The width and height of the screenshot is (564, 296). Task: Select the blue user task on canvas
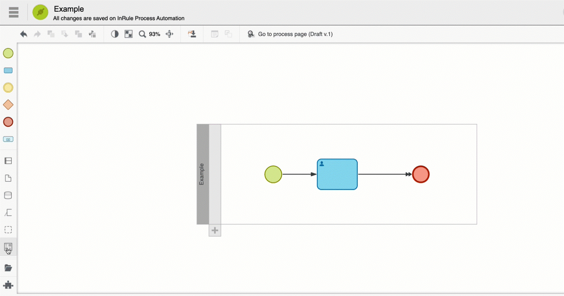pos(337,174)
